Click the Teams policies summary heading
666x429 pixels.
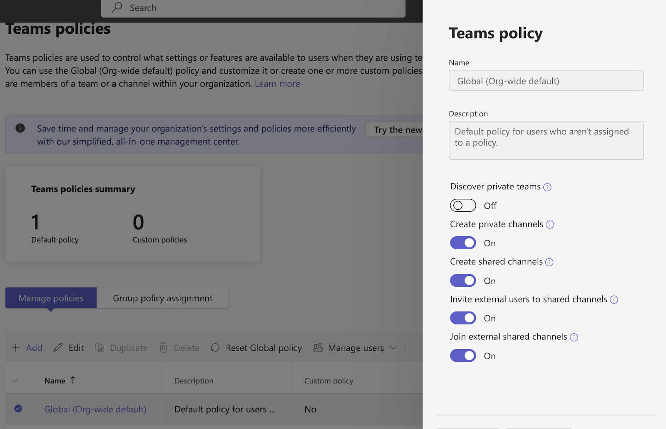(83, 189)
